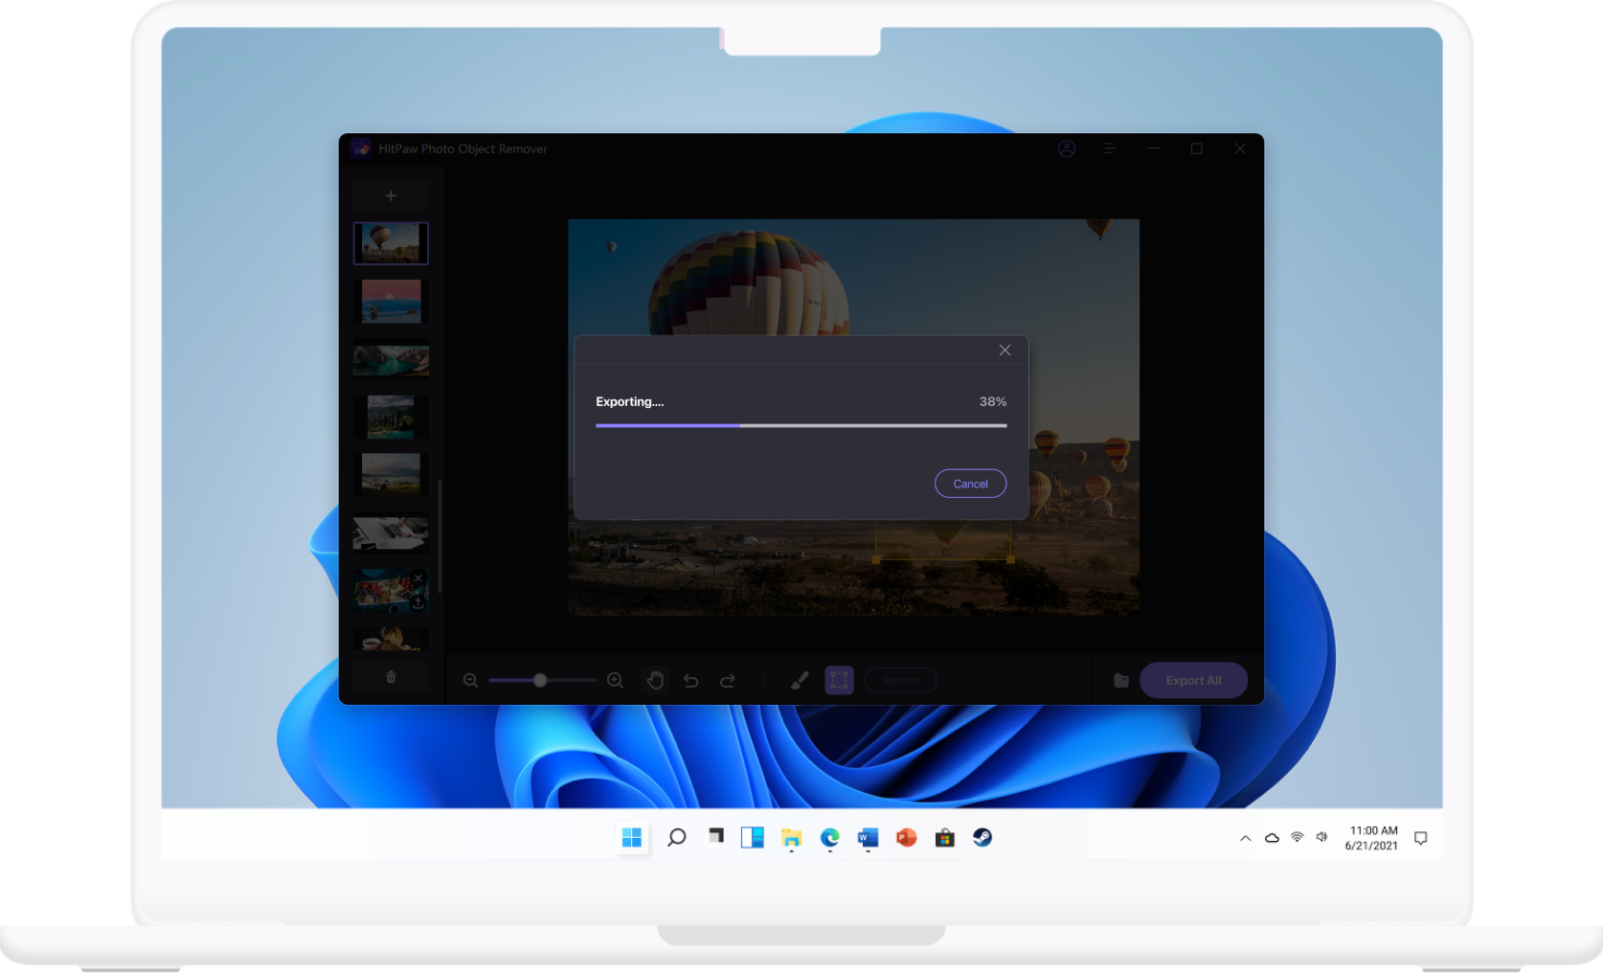This screenshot has height=973, width=1603.
Task: Open taskbar Search
Action: pos(676,838)
